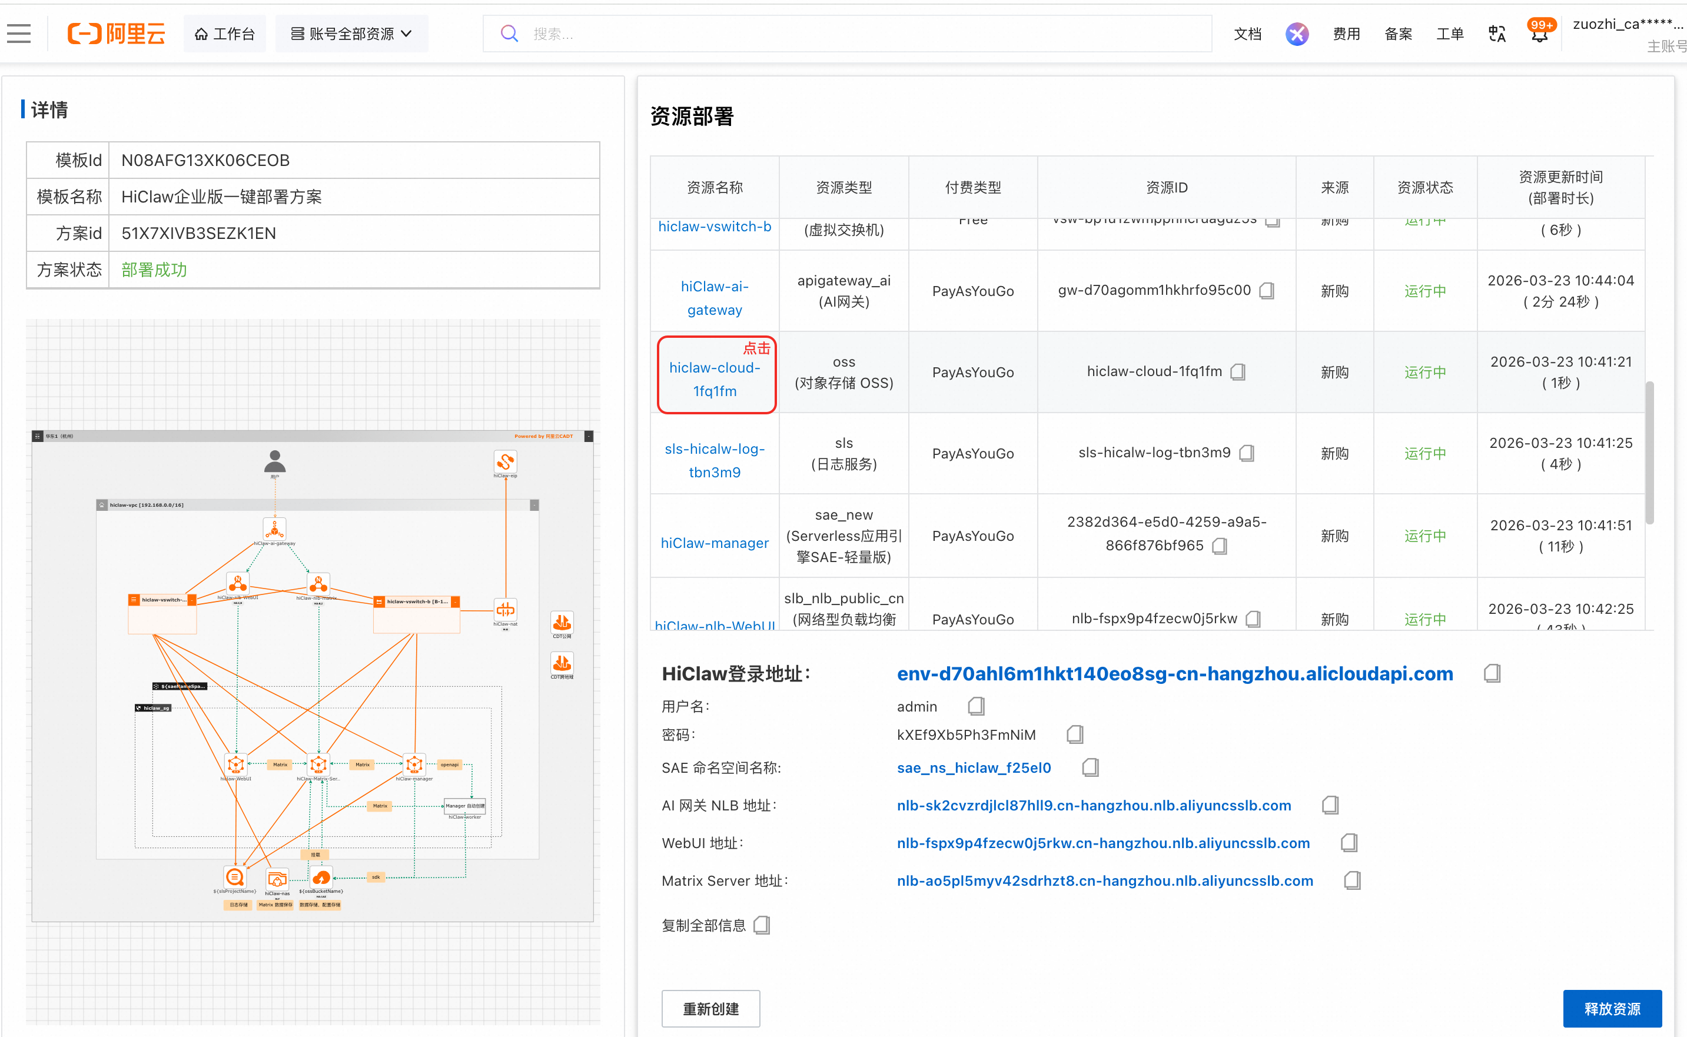Select CDT公网 icon in diagram
The image size is (1687, 1037).
click(562, 622)
